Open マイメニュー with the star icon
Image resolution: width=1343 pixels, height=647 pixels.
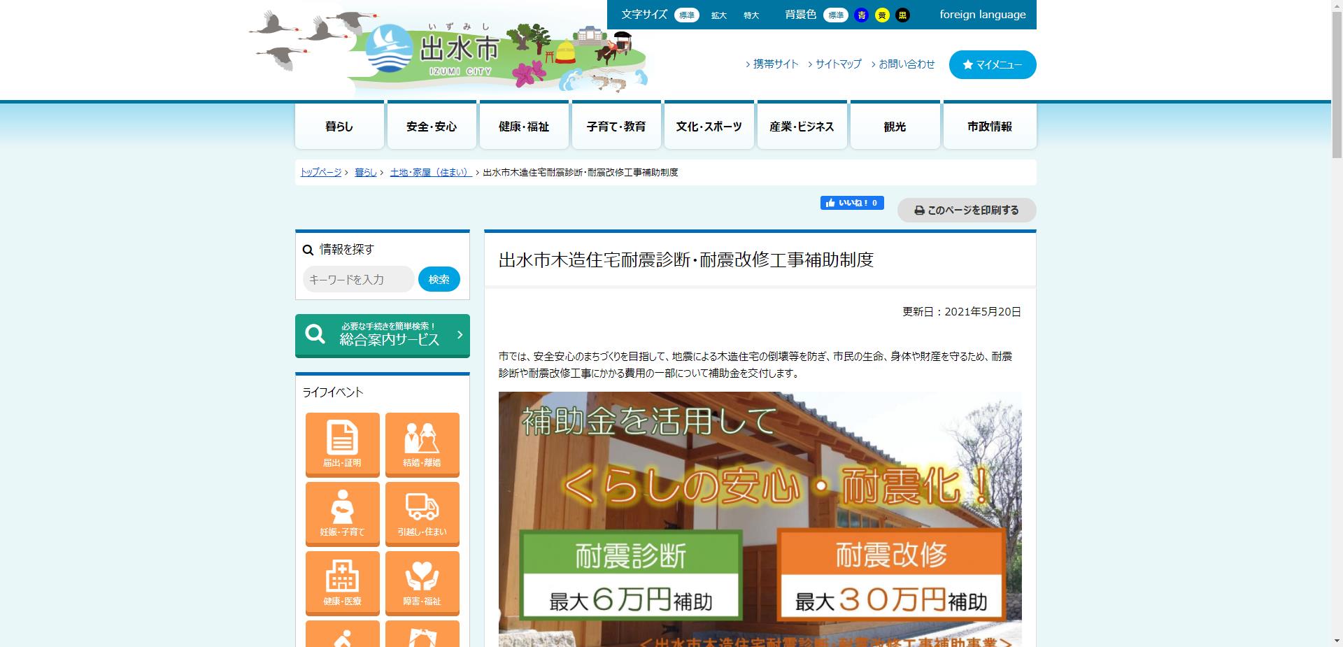[x=992, y=64]
